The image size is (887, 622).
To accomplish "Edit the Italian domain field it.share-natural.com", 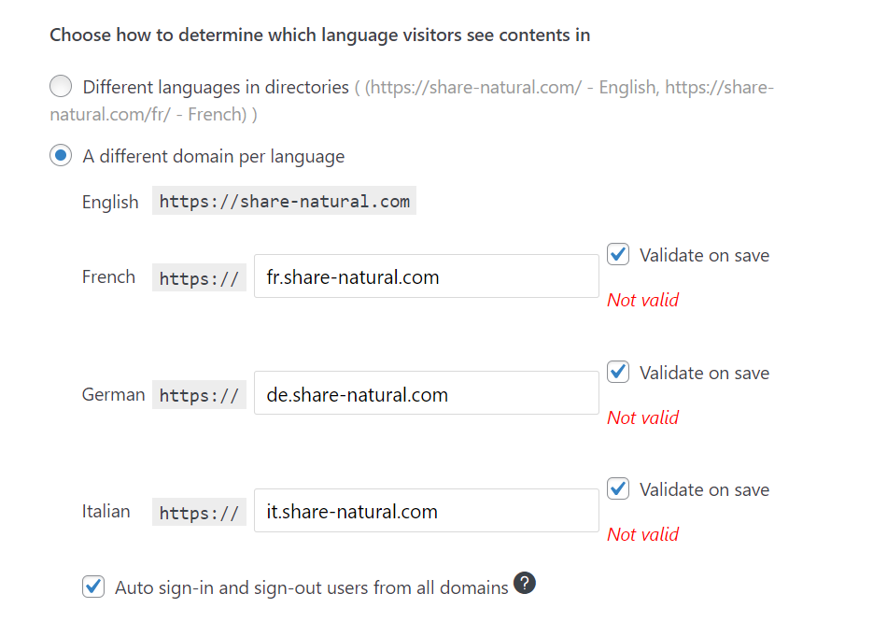I will (427, 511).
